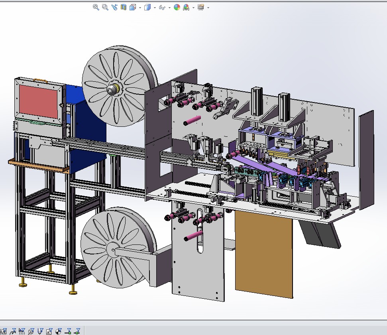Screen dimensions: 387x335
Task: Expand the View Settings dropdown arrow
Action: [x=208, y=8]
